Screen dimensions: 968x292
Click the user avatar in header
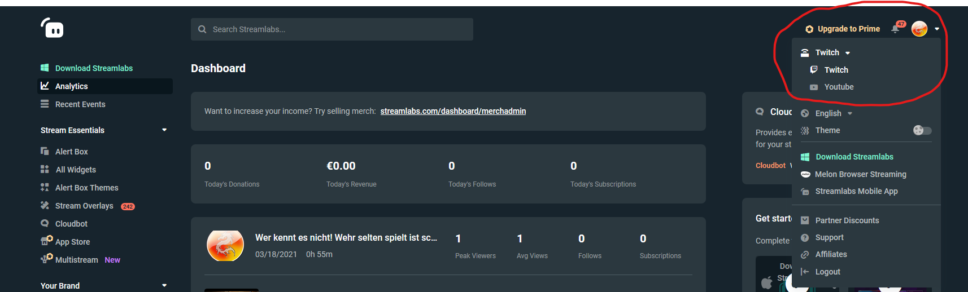pos(919,29)
